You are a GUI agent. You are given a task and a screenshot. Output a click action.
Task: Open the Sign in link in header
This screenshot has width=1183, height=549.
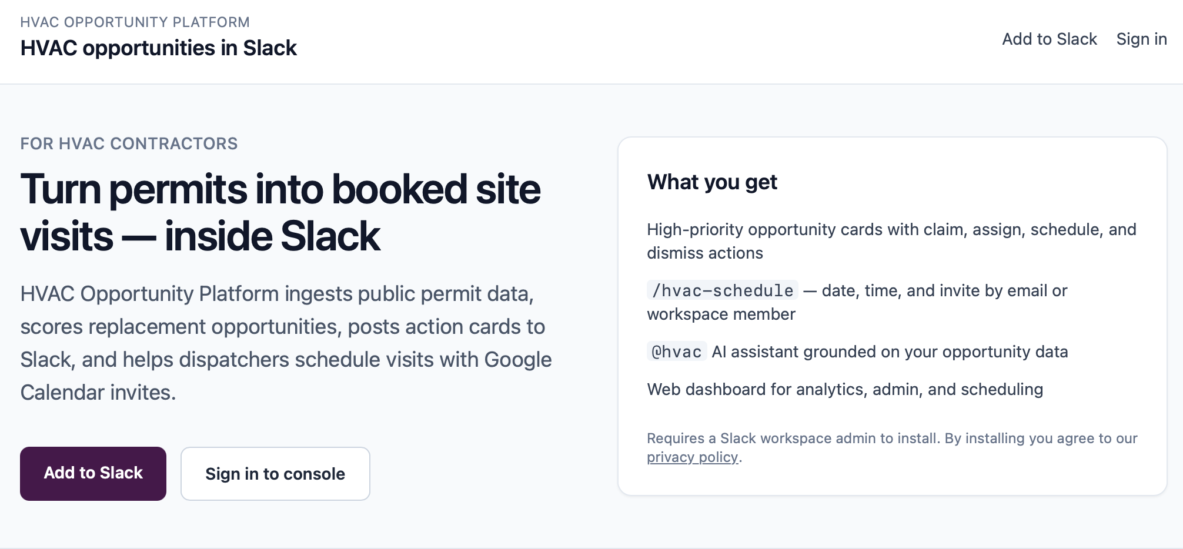tap(1141, 39)
